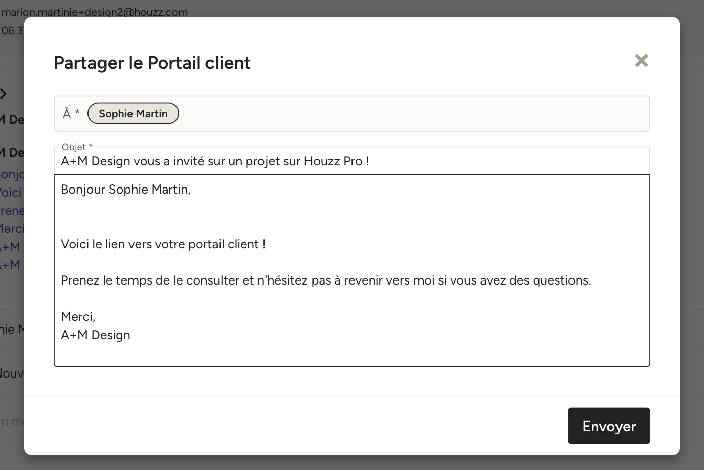Screen dimensions: 704x470
Task: Click the empty area at bottom of message box
Action: (x=351, y=355)
